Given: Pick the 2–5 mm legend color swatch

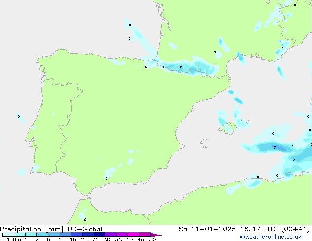Looking at the screenshot, I should tap(42, 235).
